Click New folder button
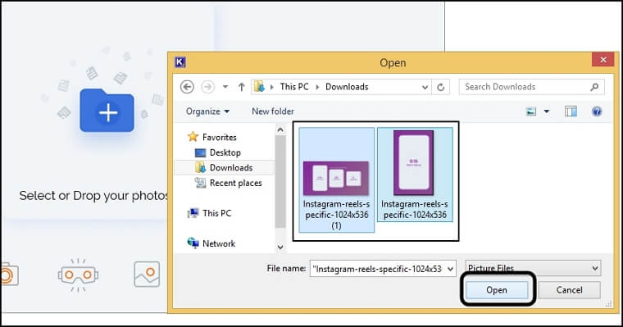 coord(273,111)
